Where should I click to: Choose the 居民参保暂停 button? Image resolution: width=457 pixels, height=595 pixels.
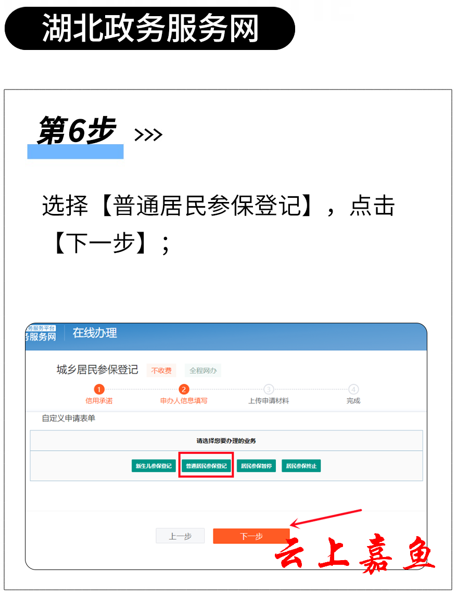pos(256,465)
